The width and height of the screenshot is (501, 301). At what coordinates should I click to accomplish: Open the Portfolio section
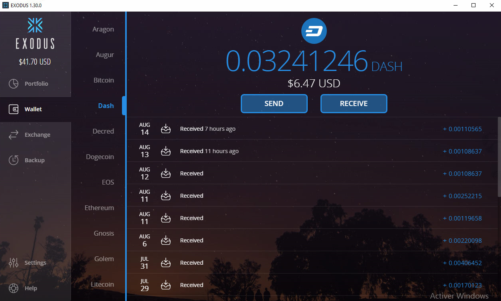point(35,84)
